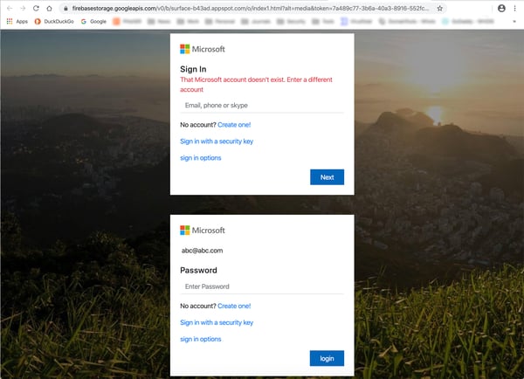Bookmark this page with the star icon

coord(439,7)
